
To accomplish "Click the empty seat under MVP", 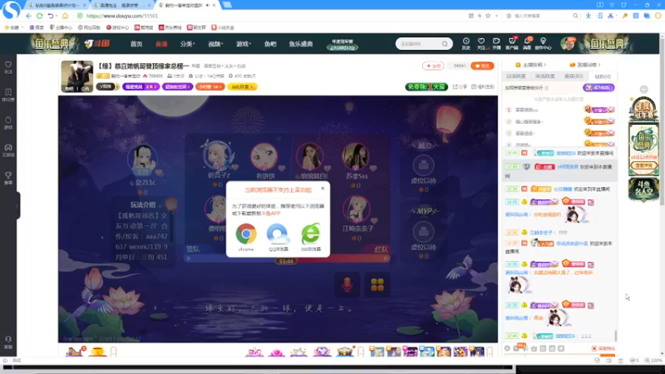I will (423, 232).
